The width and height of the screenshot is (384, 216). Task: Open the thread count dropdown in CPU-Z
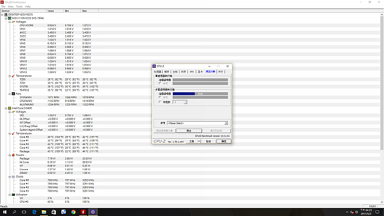[x=185, y=102]
